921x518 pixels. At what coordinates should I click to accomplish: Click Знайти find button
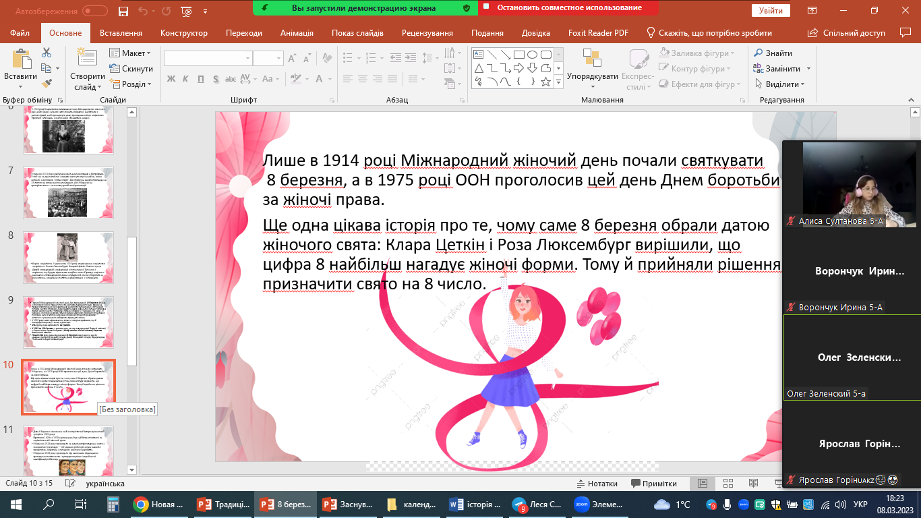773,53
